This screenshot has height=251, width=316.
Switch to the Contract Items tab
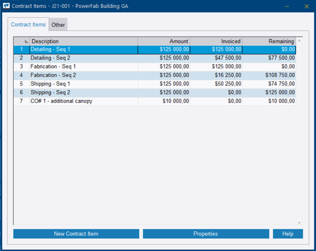click(28, 25)
